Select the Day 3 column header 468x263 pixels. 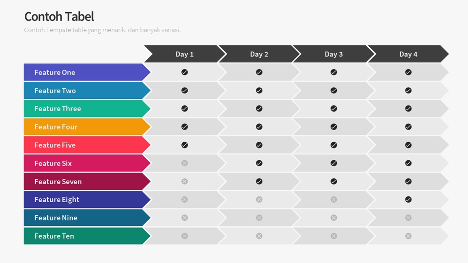[x=333, y=54]
